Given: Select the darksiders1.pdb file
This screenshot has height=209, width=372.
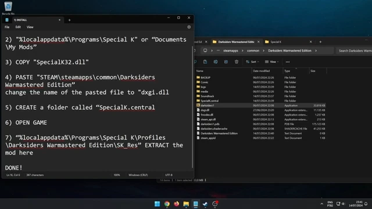Looking at the screenshot, I should tap(210, 124).
